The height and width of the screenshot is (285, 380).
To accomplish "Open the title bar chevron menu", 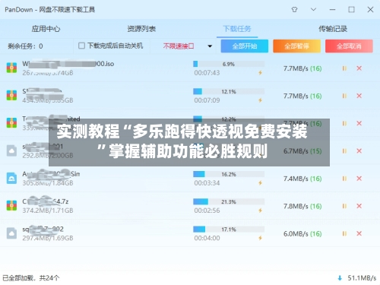I will click(313, 10).
